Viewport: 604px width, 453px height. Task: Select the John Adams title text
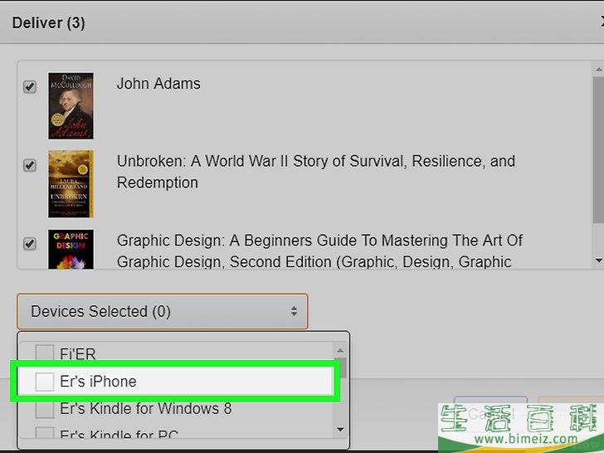[x=158, y=84]
